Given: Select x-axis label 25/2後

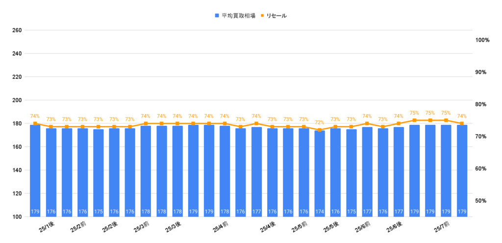Looking at the screenshot, I should [110, 228].
